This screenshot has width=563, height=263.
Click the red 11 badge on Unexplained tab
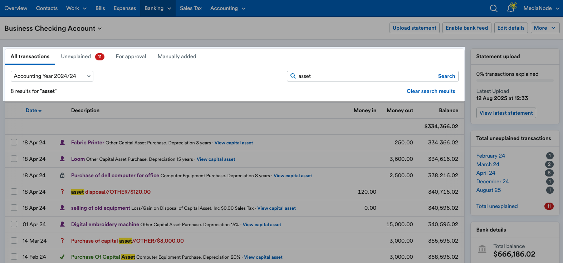click(x=100, y=56)
